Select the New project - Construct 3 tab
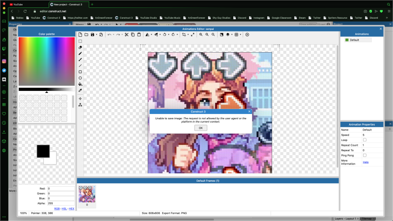The image size is (393, 221). (69, 4)
